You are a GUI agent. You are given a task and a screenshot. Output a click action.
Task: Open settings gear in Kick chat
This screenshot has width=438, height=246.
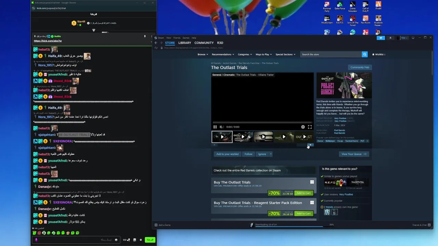coord(140,240)
